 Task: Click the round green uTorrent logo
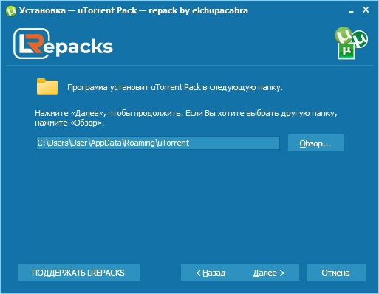343,35
